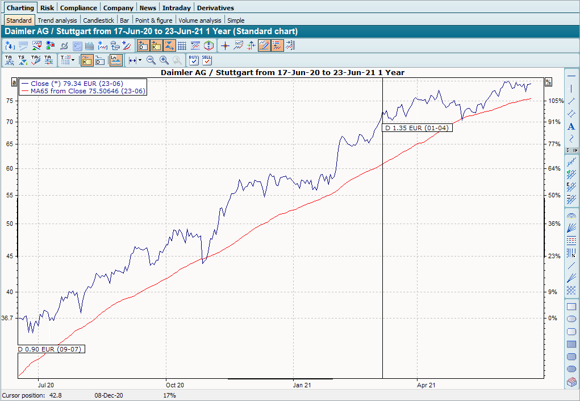The width and height of the screenshot is (580, 401).
Task: Show the grid lines toolbar icon
Action: click(182, 46)
